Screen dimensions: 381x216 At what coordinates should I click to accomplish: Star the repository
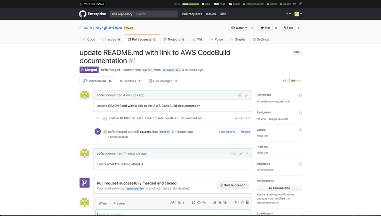(x=265, y=28)
